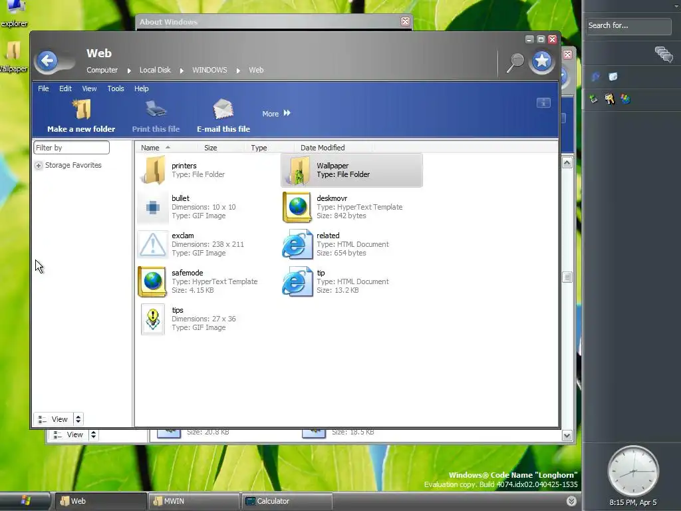Image resolution: width=681 pixels, height=511 pixels.
Task: Click the taskbar down chevron button
Action: pyautogui.click(x=571, y=501)
